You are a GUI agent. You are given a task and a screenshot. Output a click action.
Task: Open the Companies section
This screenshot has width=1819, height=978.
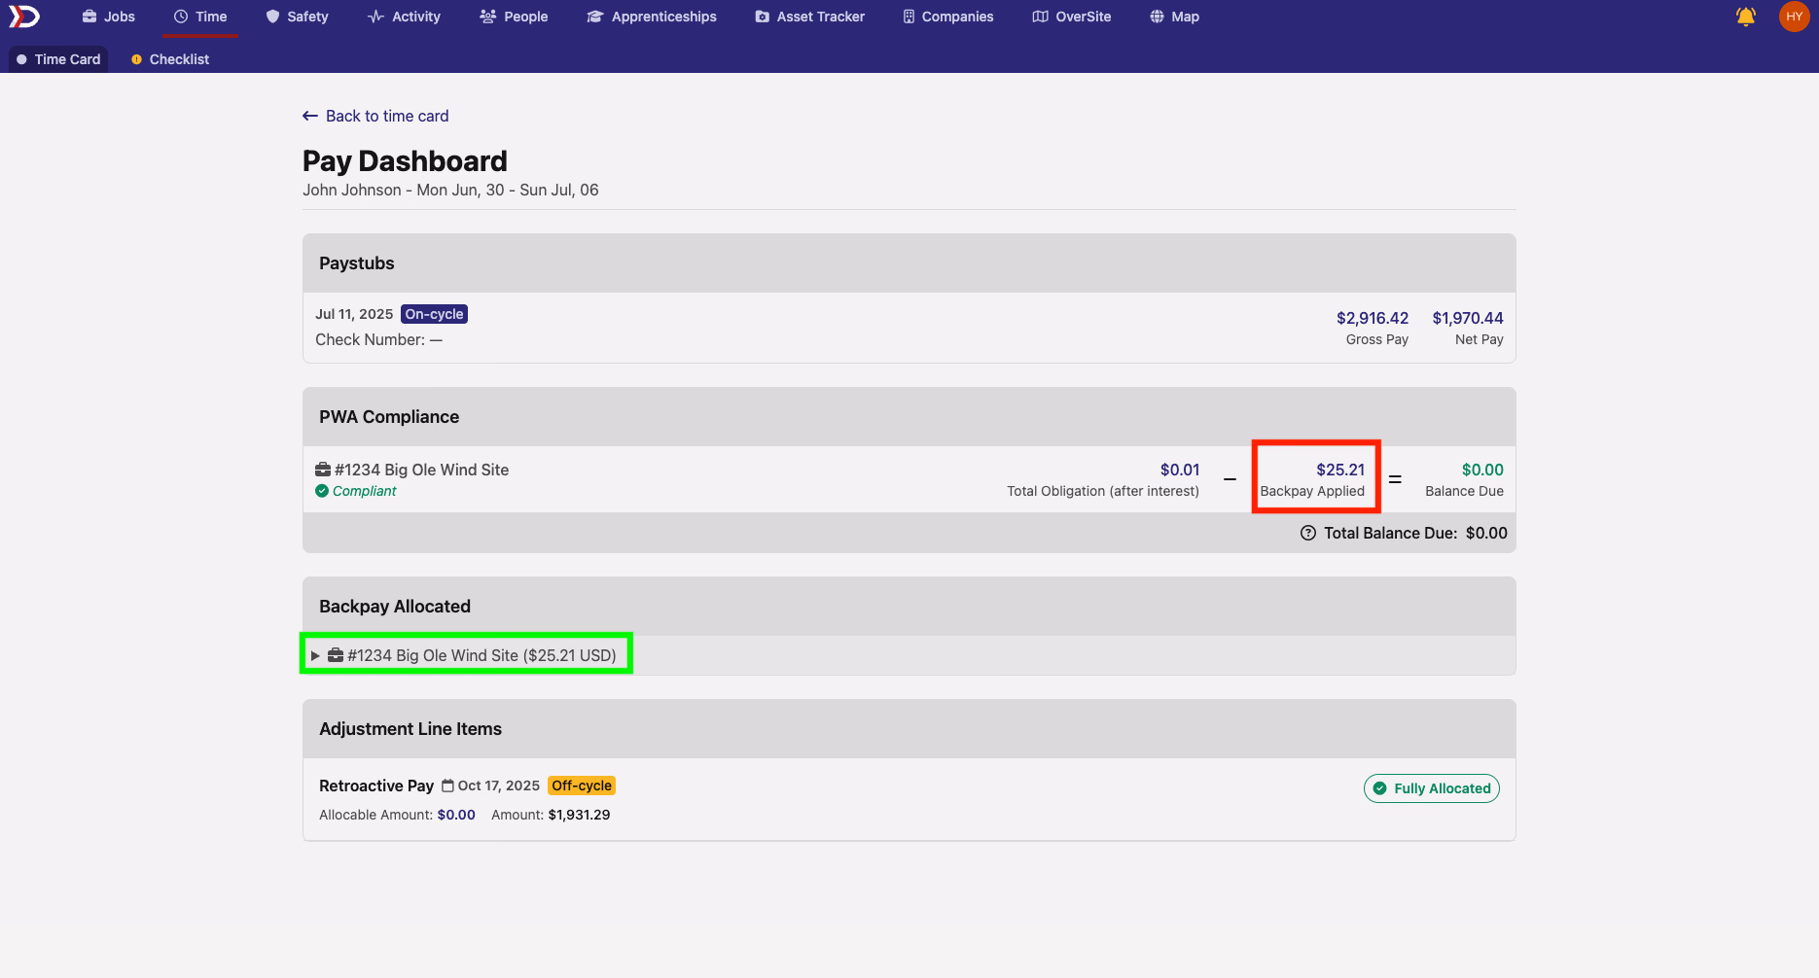click(x=948, y=17)
